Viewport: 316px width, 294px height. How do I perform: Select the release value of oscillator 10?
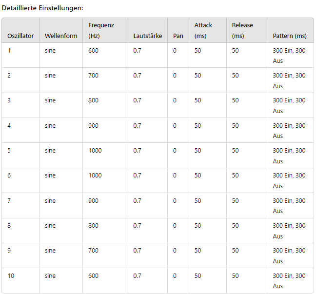pyautogui.click(x=235, y=275)
